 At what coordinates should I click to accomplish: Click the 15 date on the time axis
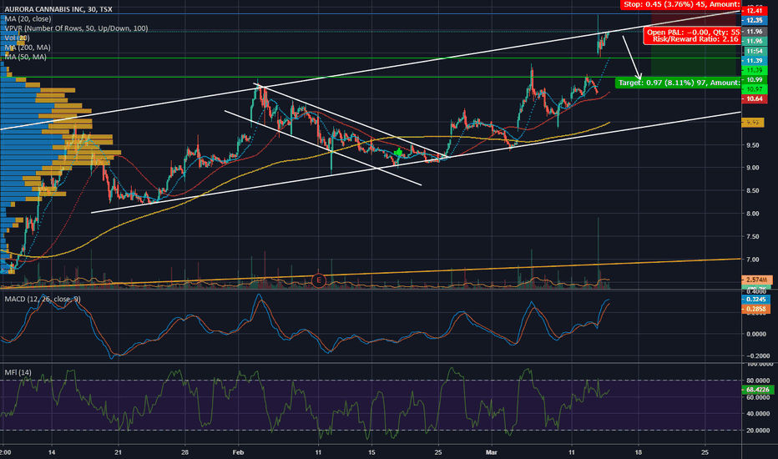[x=371, y=452]
